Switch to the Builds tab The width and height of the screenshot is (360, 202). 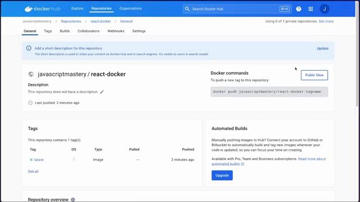[65, 31]
